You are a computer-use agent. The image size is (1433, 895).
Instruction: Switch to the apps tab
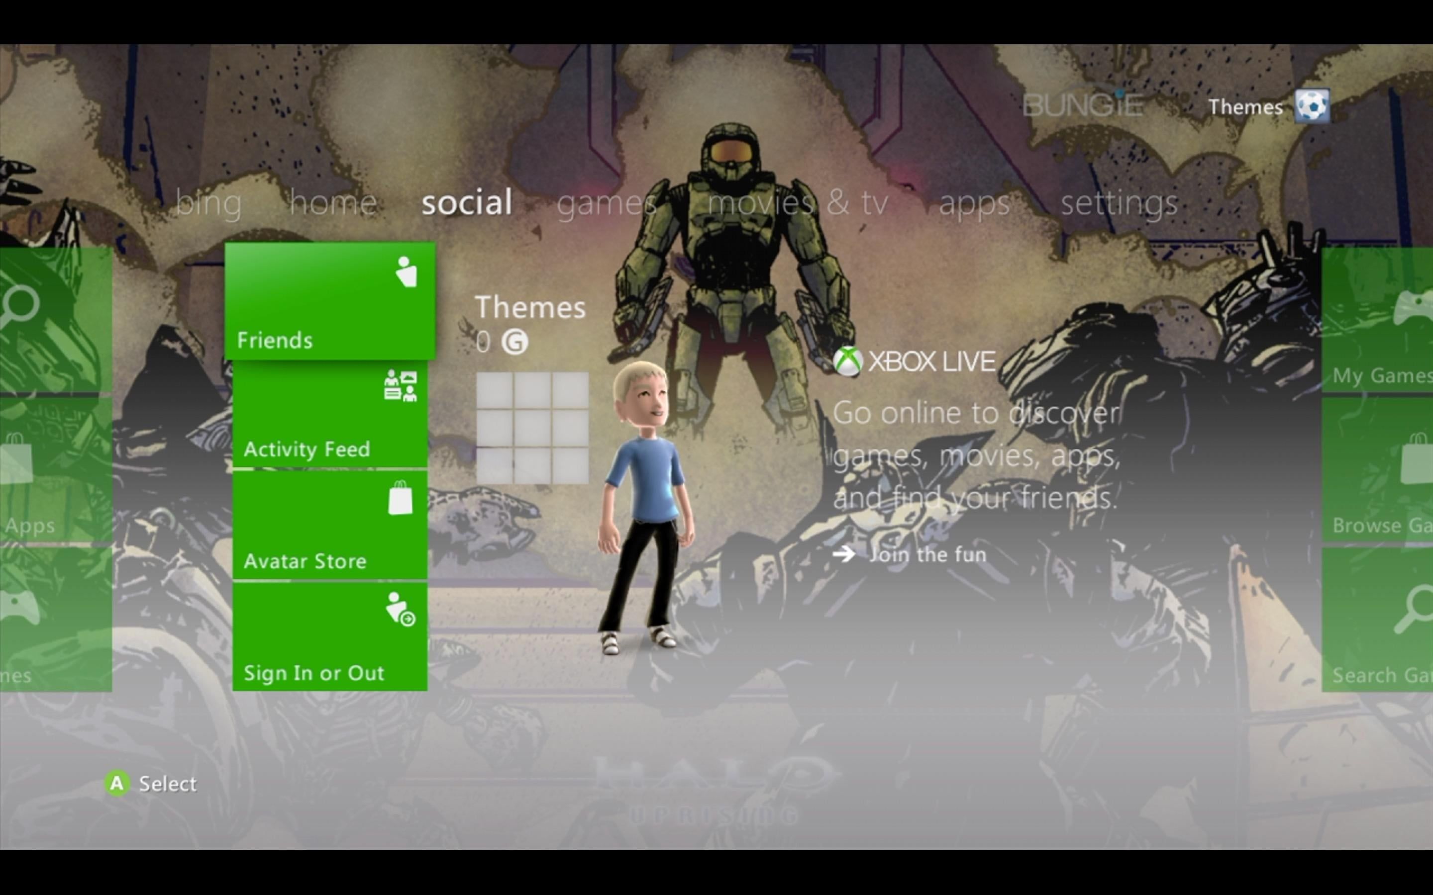point(974,205)
